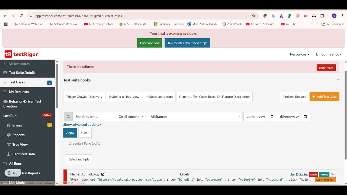Open the Summary - Overview bookmark

[169, 24]
